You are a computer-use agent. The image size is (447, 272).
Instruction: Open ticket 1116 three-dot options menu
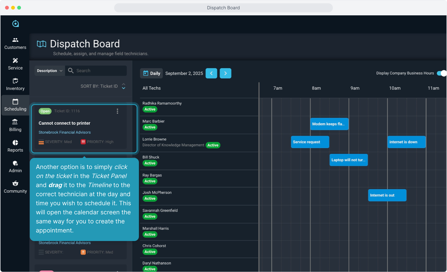pos(117,111)
